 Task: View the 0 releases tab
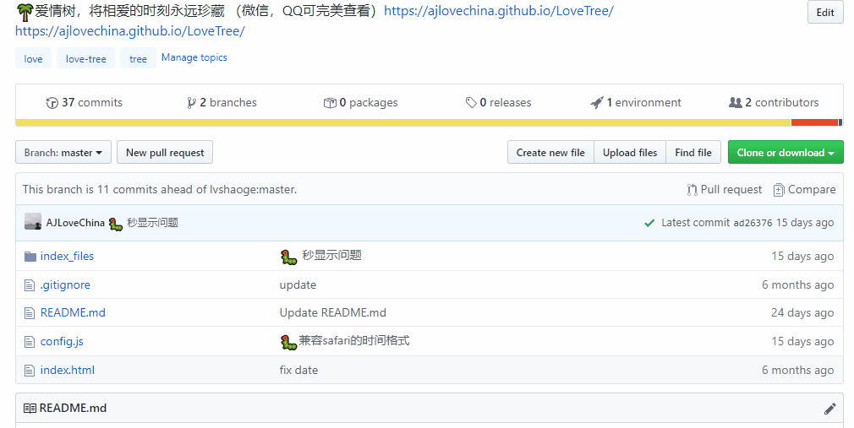pyautogui.click(x=498, y=102)
